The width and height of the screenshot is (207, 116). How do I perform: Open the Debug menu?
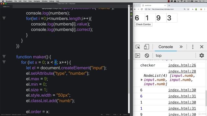[51, 1]
